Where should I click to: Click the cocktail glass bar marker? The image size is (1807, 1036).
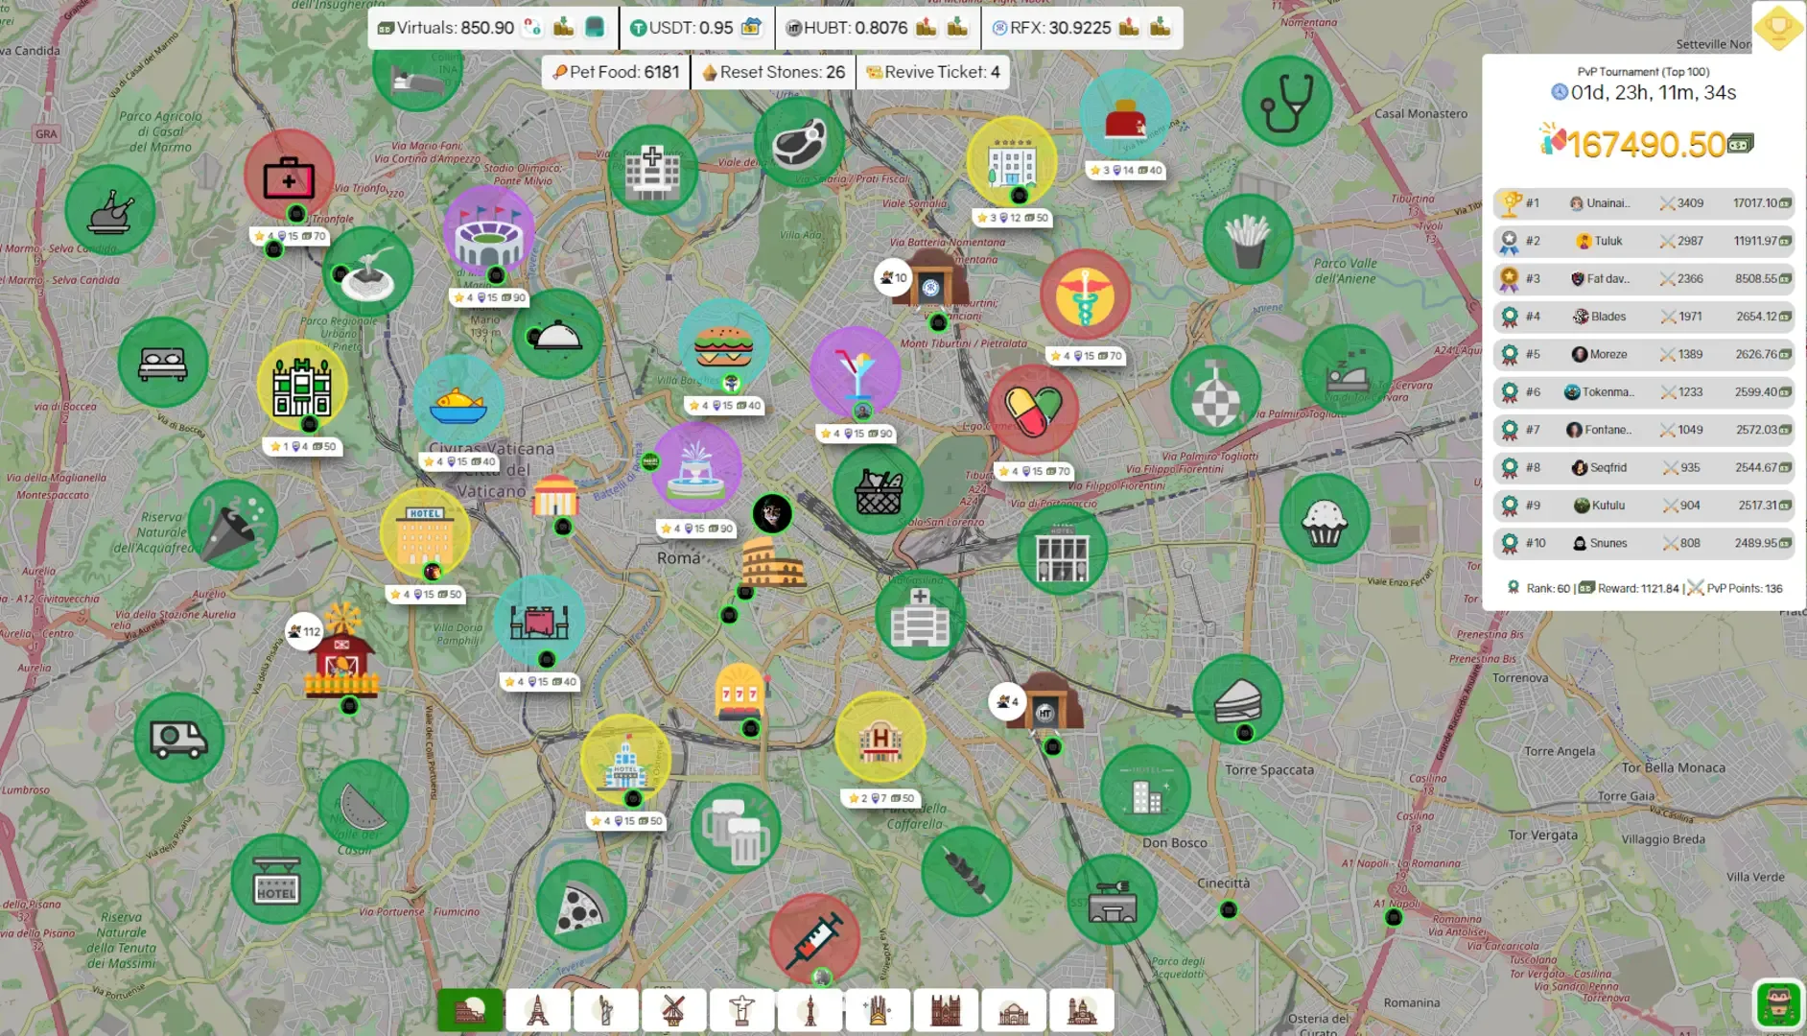pyautogui.click(x=855, y=371)
